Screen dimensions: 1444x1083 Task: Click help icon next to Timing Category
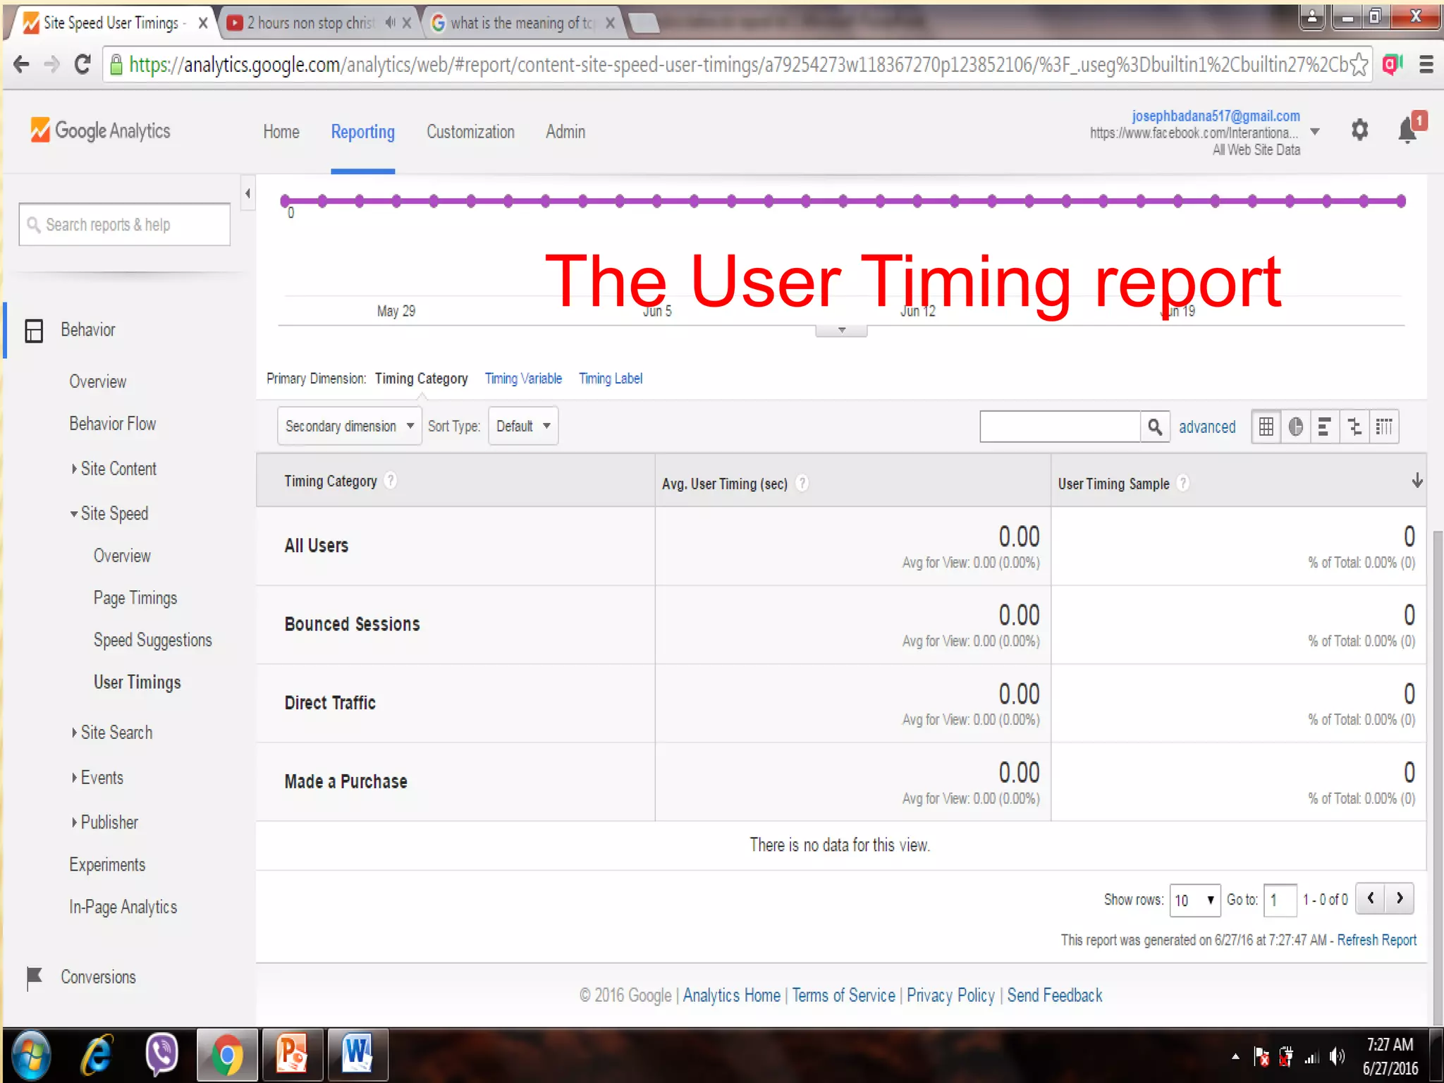pyautogui.click(x=391, y=481)
